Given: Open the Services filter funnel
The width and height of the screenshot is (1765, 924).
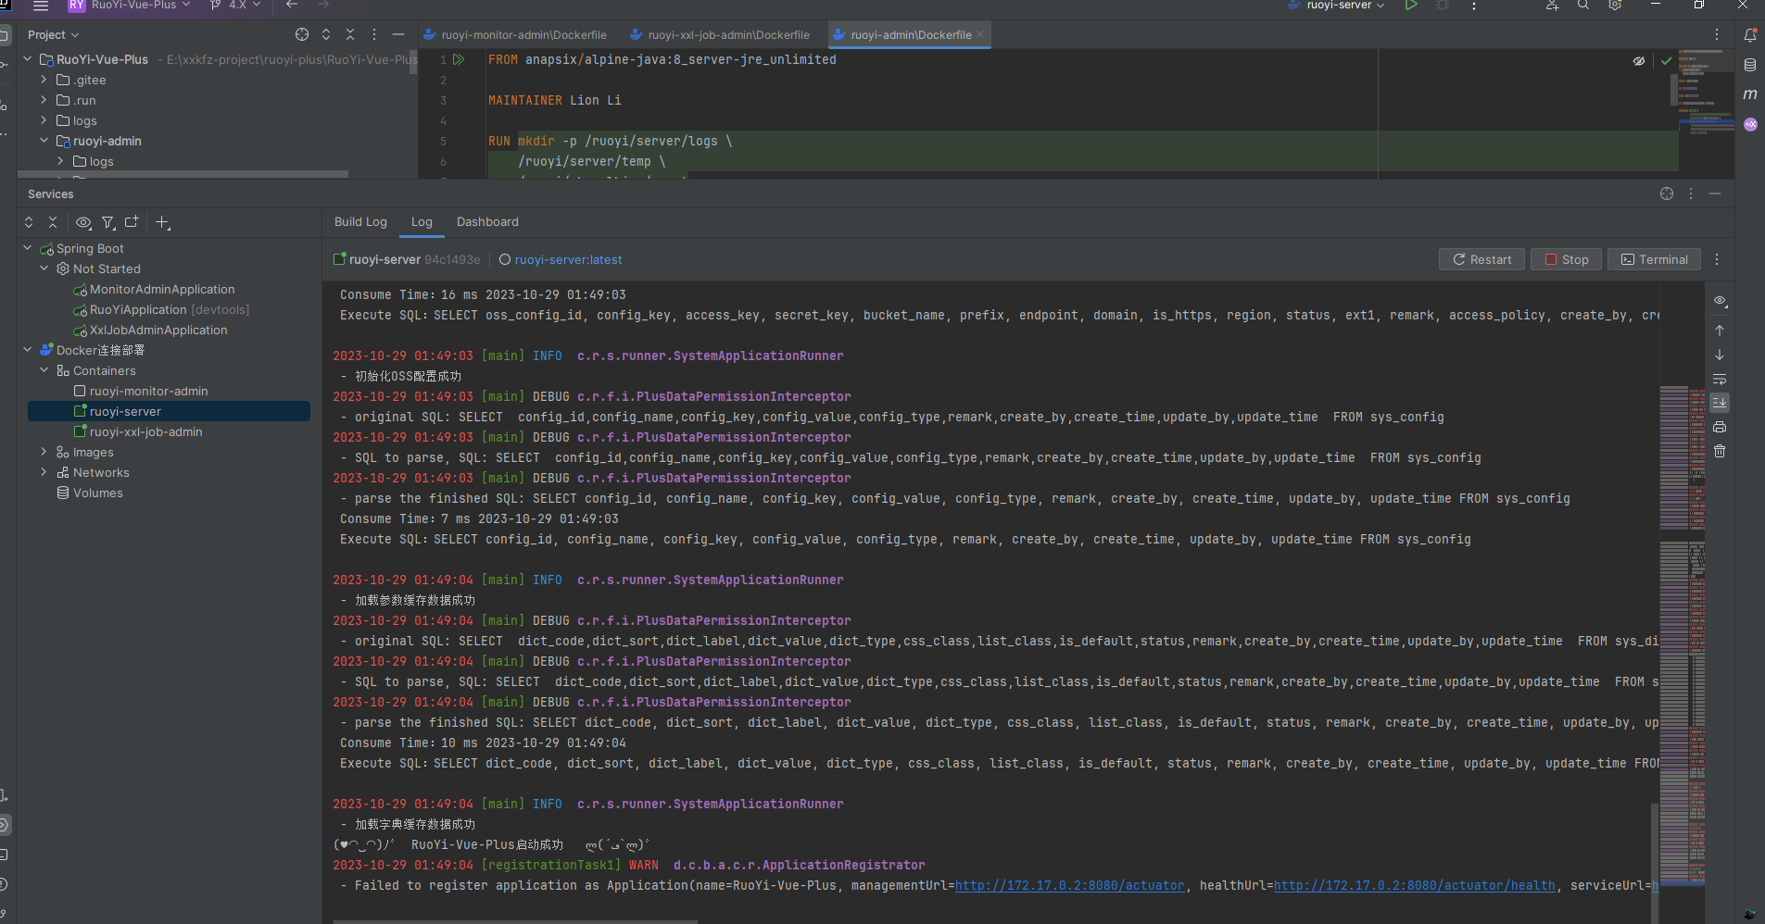Looking at the screenshot, I should (x=108, y=222).
